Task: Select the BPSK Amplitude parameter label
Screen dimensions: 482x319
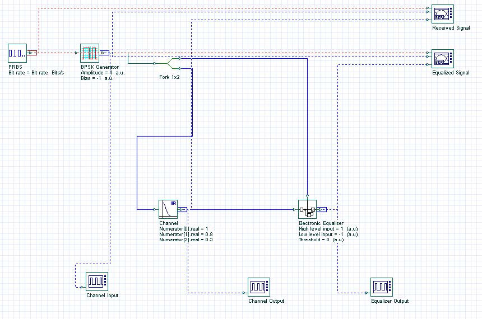Action: (103, 73)
